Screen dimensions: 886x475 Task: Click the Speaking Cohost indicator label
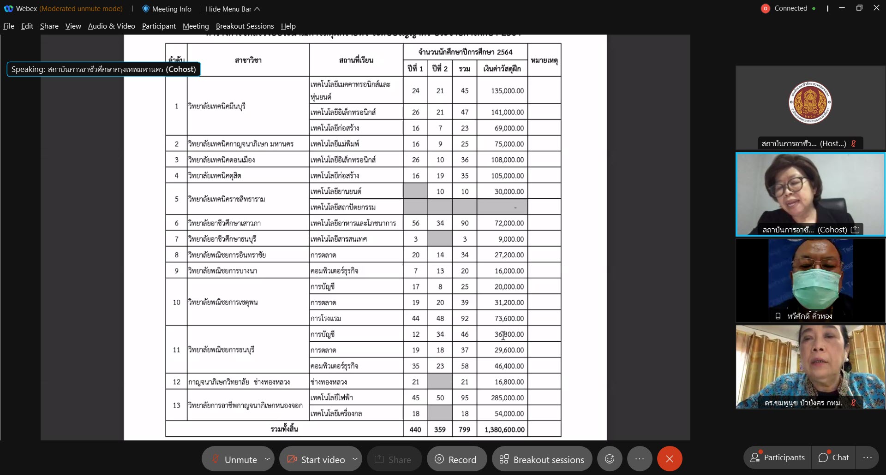coord(103,69)
